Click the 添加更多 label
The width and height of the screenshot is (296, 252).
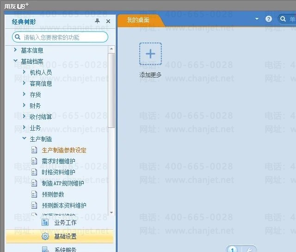[x=150, y=75]
